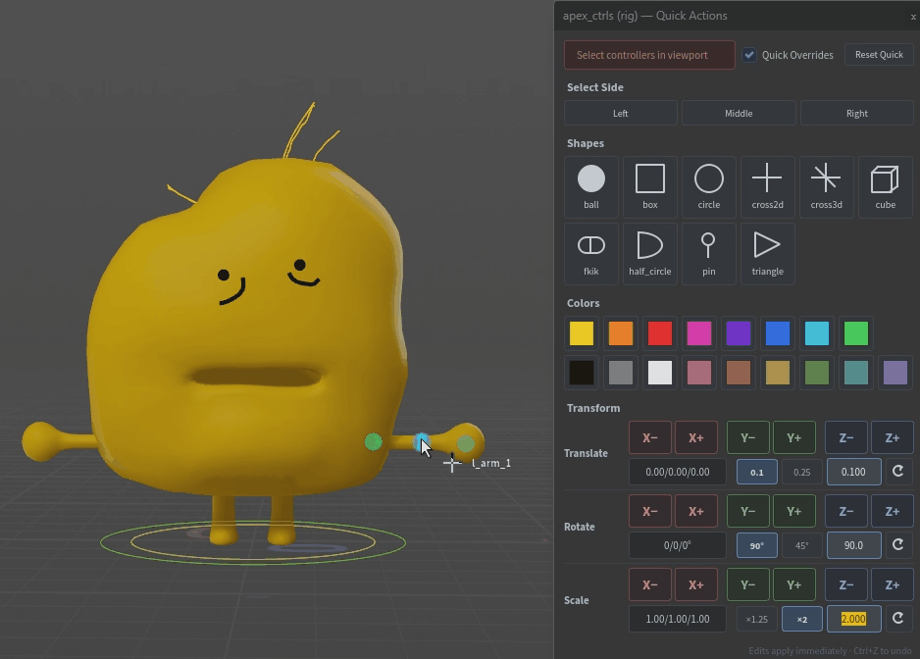Viewport: 920px width, 659px height.
Task: Pick the pin controller shape
Action: click(709, 254)
